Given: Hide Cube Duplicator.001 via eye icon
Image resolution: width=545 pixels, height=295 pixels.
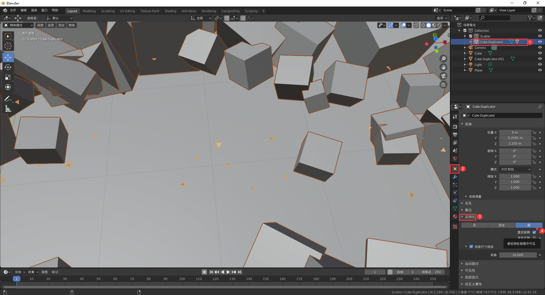Looking at the screenshot, I should (x=540, y=59).
